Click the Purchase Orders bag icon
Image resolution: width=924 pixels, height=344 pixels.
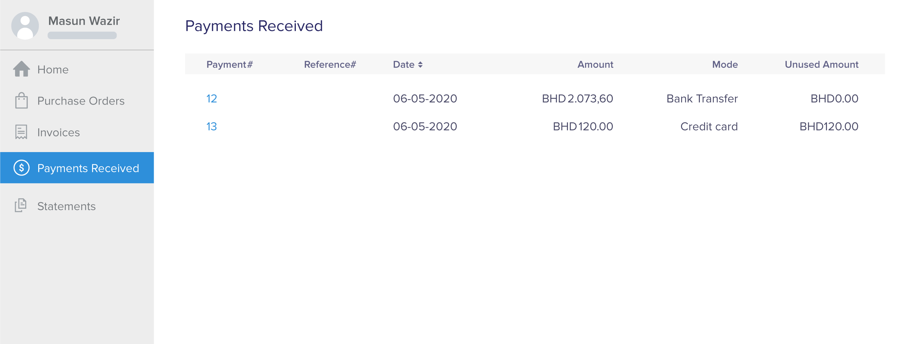pos(21,101)
